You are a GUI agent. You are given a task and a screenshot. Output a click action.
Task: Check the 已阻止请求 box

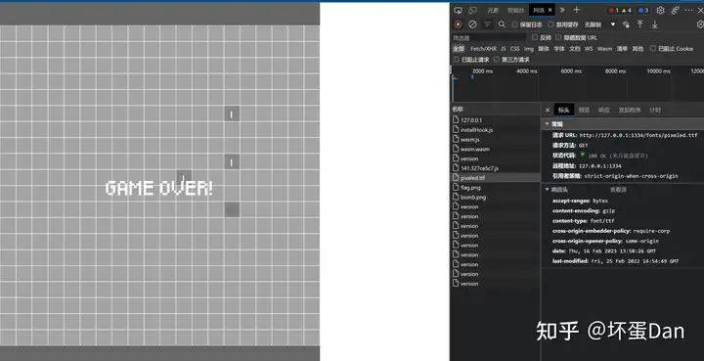(457, 60)
